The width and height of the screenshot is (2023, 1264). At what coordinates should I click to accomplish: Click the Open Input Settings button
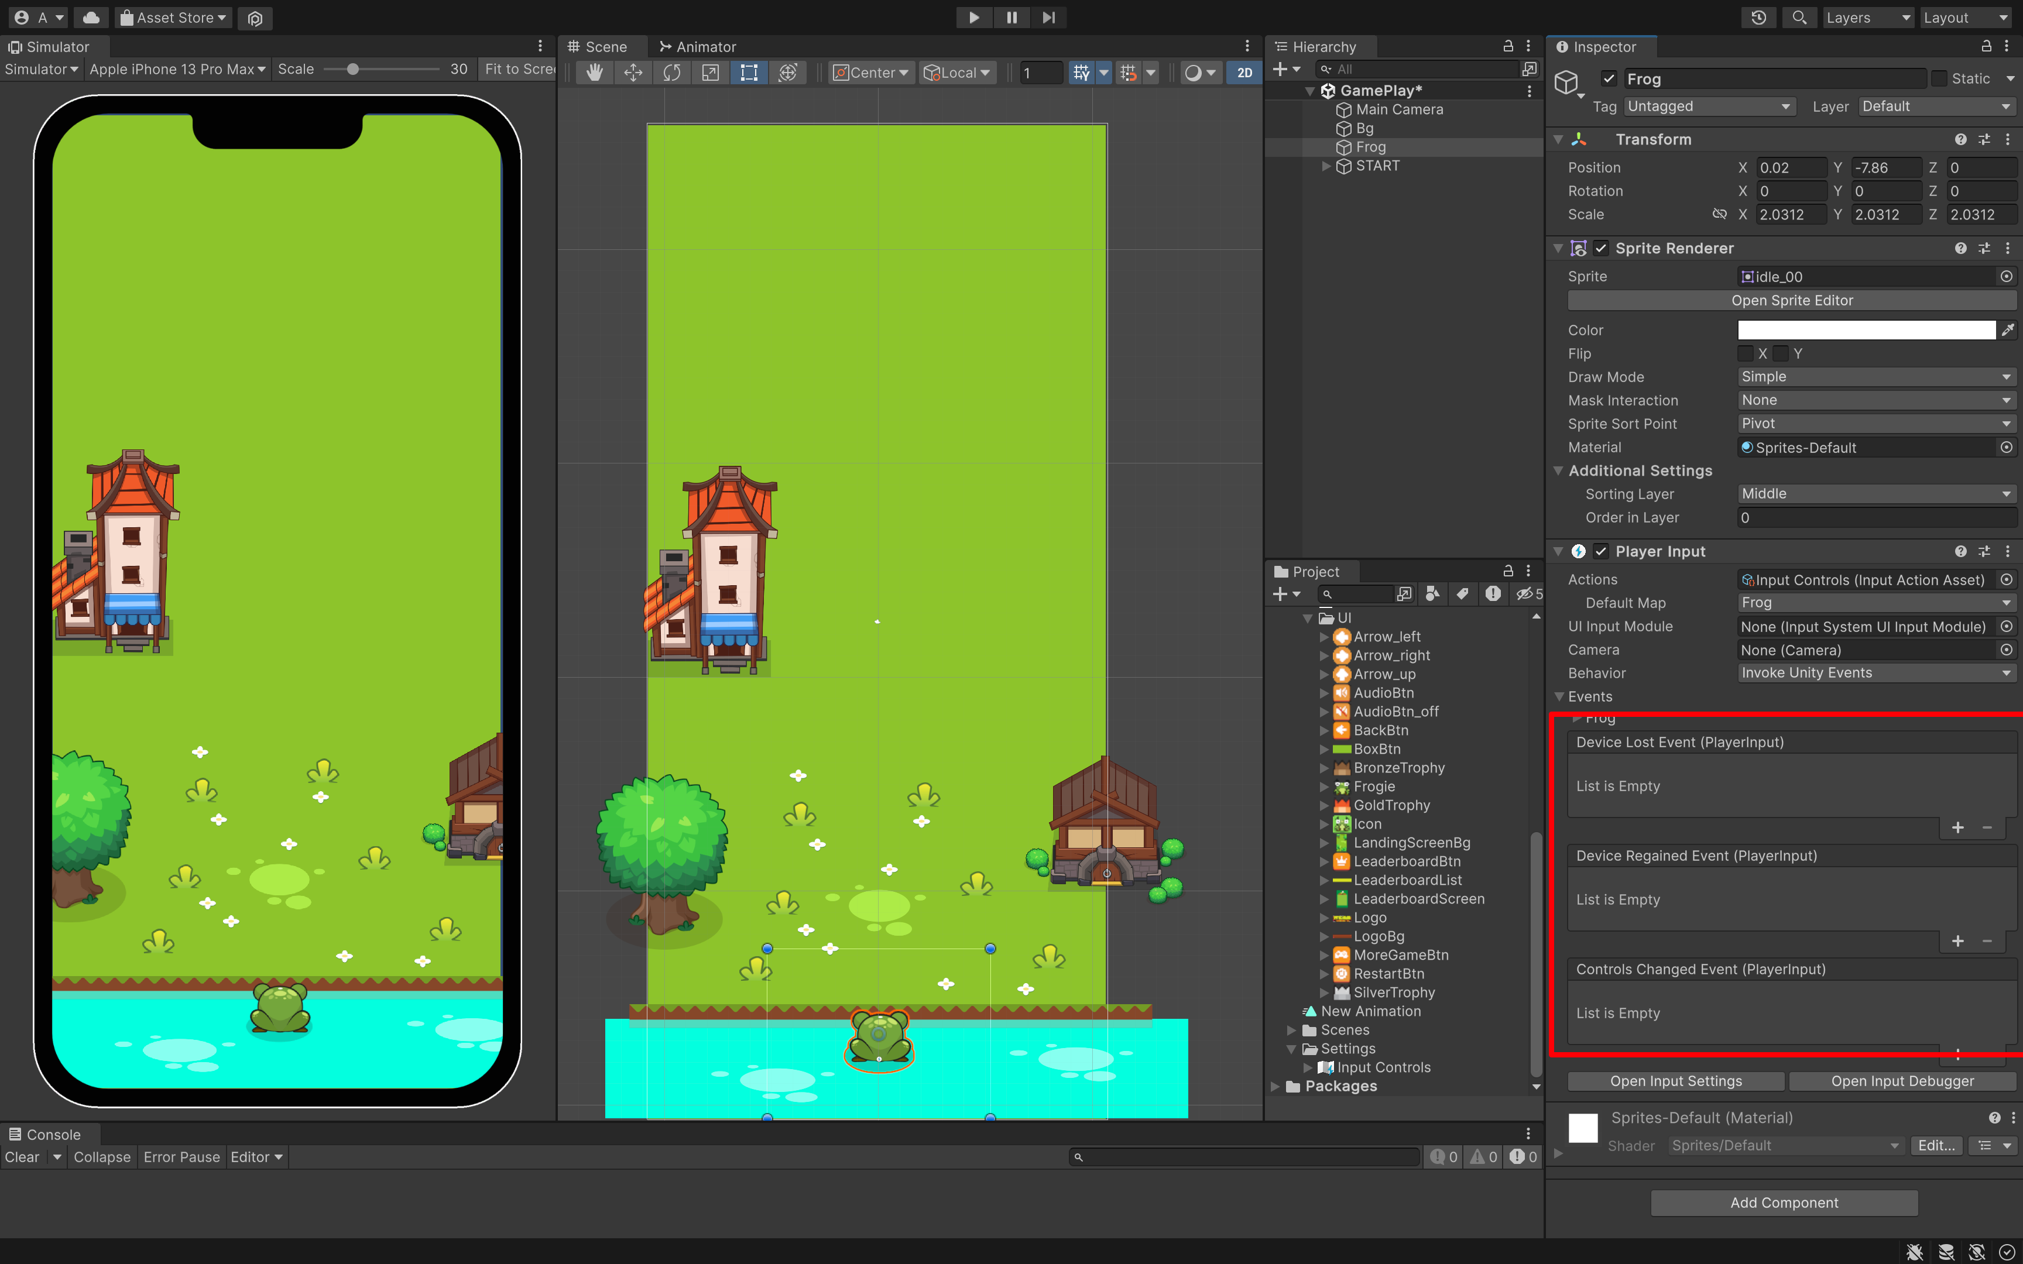(x=1676, y=1081)
